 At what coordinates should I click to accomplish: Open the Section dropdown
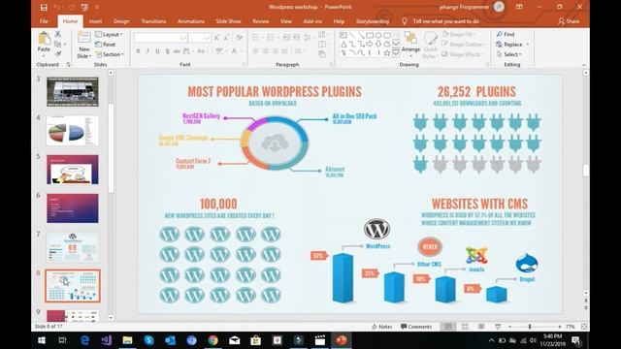click(110, 54)
